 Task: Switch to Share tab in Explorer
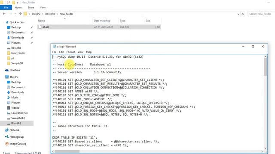click(31, 8)
